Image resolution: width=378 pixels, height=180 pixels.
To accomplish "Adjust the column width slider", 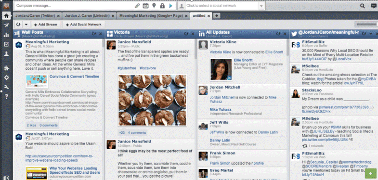I will coord(367,25).
